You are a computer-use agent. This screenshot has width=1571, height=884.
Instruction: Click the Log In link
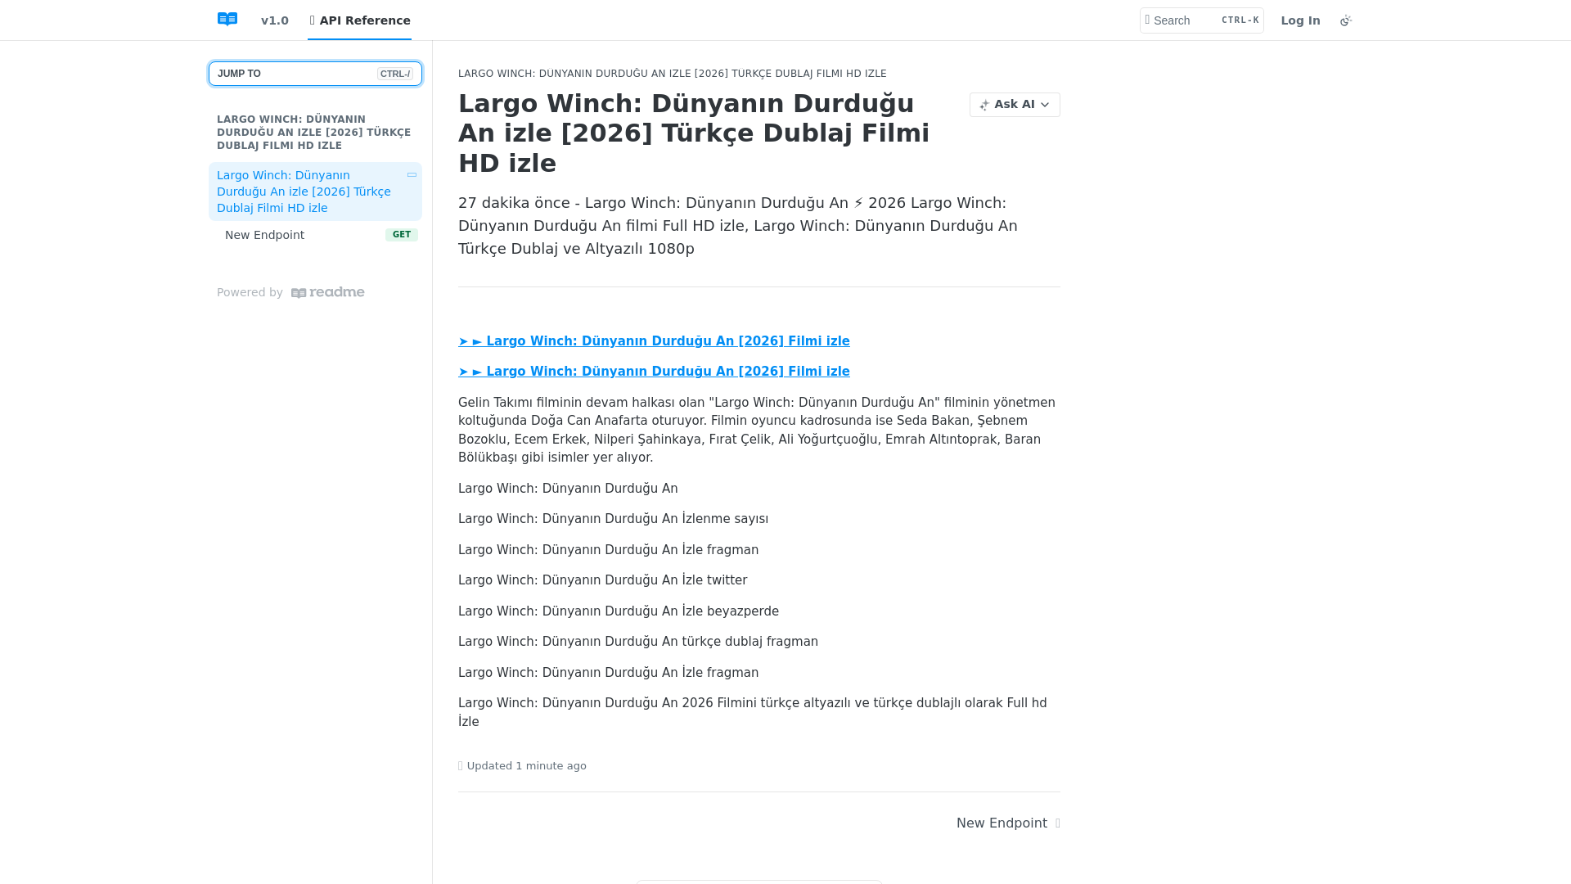click(1300, 20)
